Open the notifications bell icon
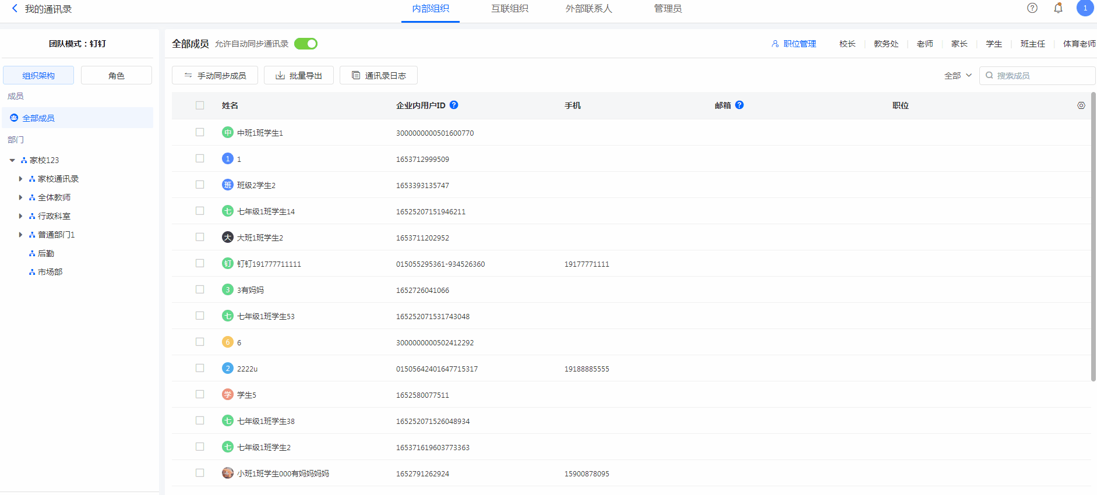This screenshot has height=495, width=1097. (1058, 8)
